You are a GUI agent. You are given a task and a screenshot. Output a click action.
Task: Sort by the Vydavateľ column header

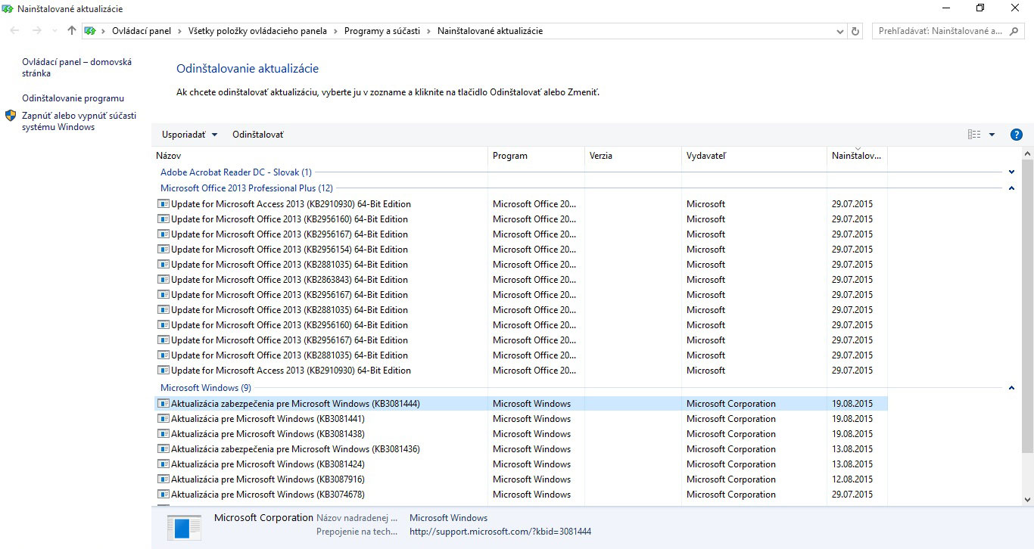click(754, 156)
